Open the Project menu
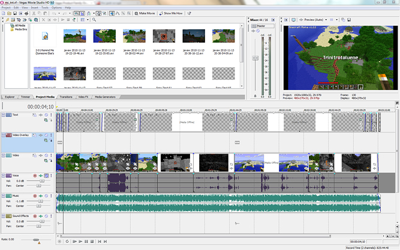Viewport: 400px width, 250px height. (6, 8)
